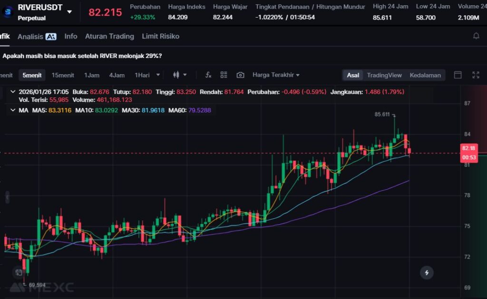Open the Aturan Trading tab

click(x=109, y=36)
